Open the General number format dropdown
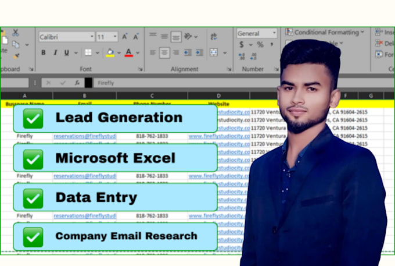 click(274, 33)
